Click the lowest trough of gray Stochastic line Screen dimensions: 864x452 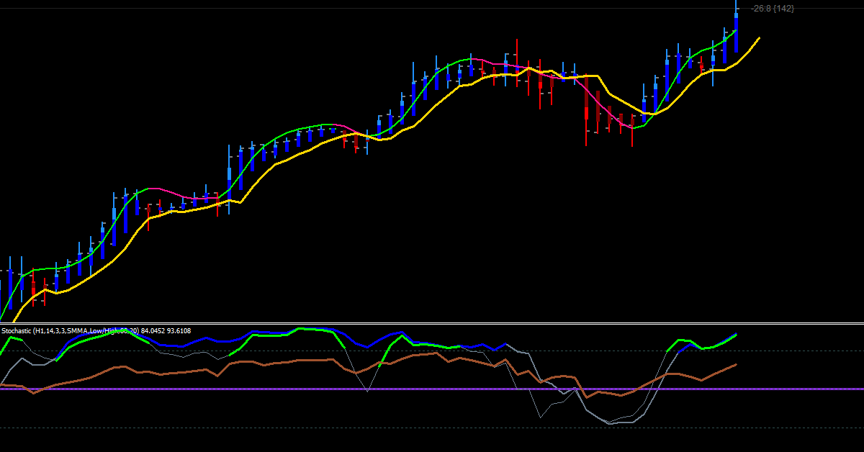pos(612,423)
